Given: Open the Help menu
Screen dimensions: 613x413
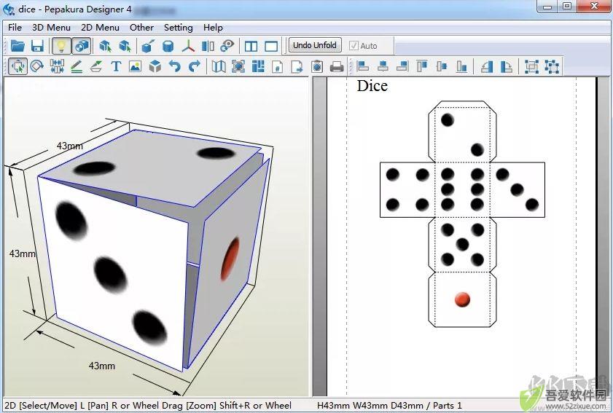Looking at the screenshot, I should click(213, 28).
